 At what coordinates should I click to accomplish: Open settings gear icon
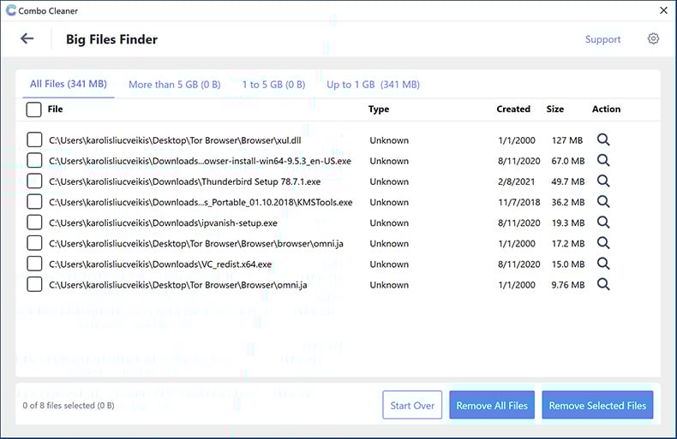coord(653,39)
